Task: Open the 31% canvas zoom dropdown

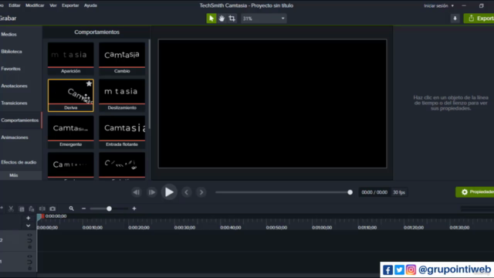Action: pyautogui.click(x=264, y=19)
